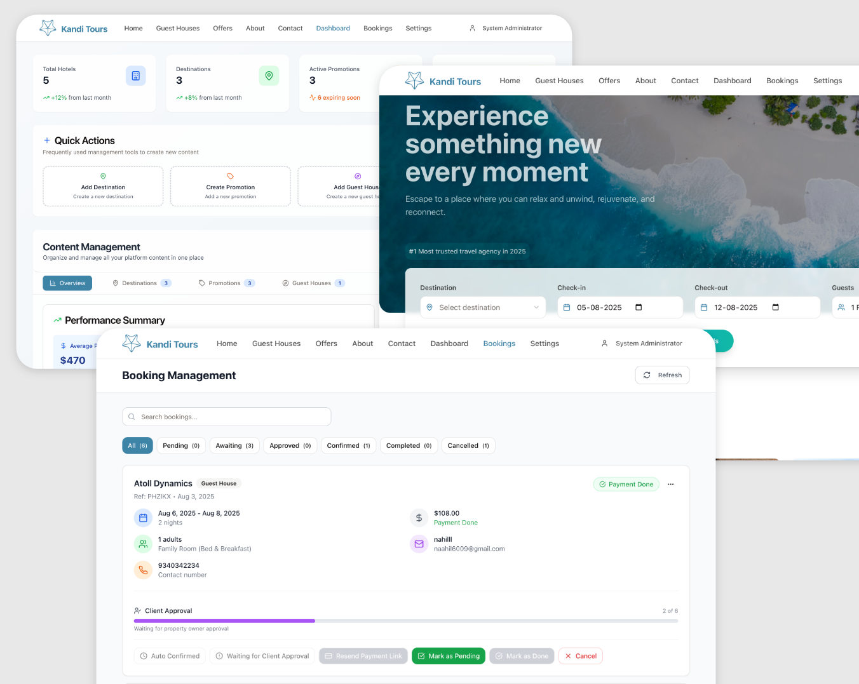Click the Destinations map pin icon card
859x684 pixels.
tap(269, 76)
